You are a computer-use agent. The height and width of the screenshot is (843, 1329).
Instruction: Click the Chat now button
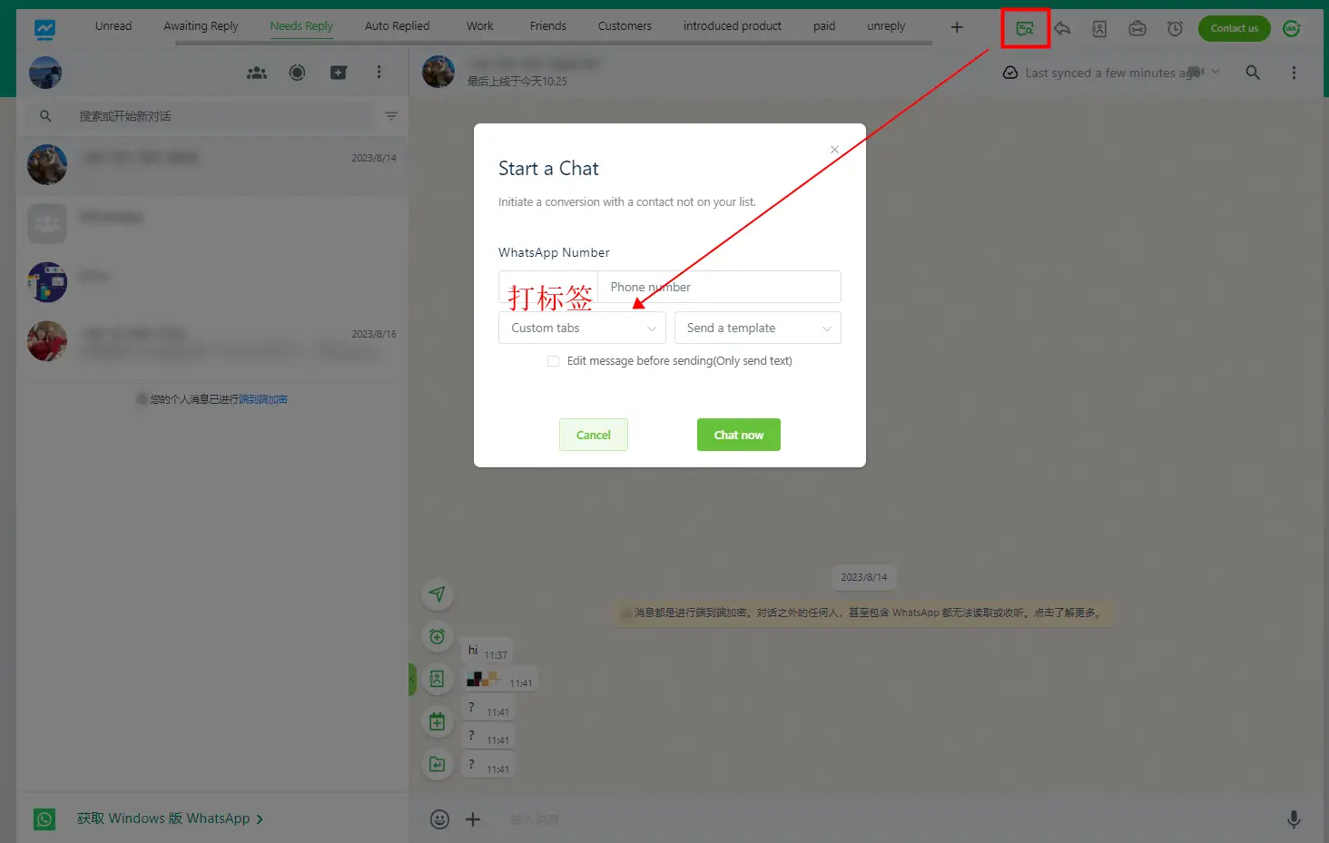click(738, 435)
